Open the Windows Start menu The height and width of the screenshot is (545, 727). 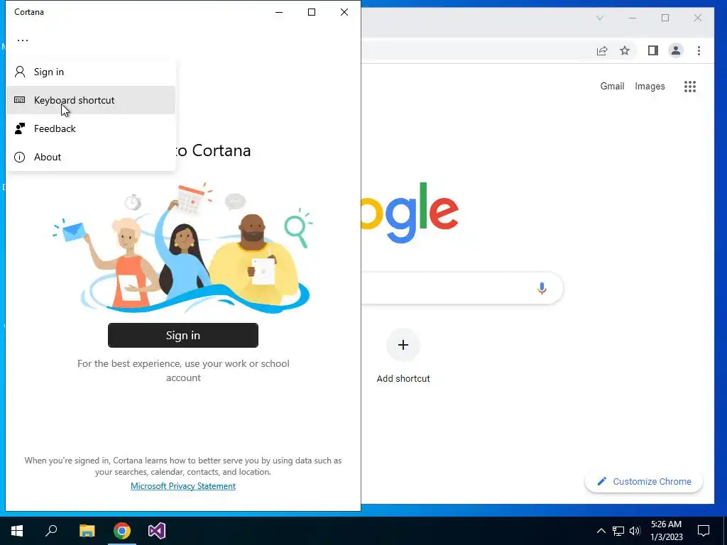[x=17, y=531]
